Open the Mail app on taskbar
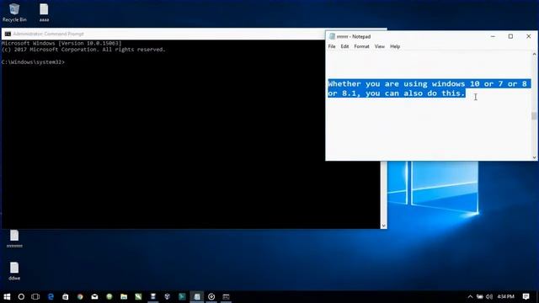Image resolution: width=539 pixels, height=303 pixels. click(x=94, y=296)
